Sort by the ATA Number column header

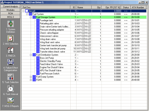click(138, 7)
